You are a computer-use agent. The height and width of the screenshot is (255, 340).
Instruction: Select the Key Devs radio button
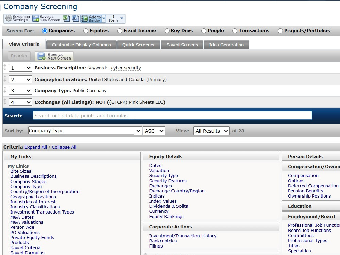pos(167,31)
